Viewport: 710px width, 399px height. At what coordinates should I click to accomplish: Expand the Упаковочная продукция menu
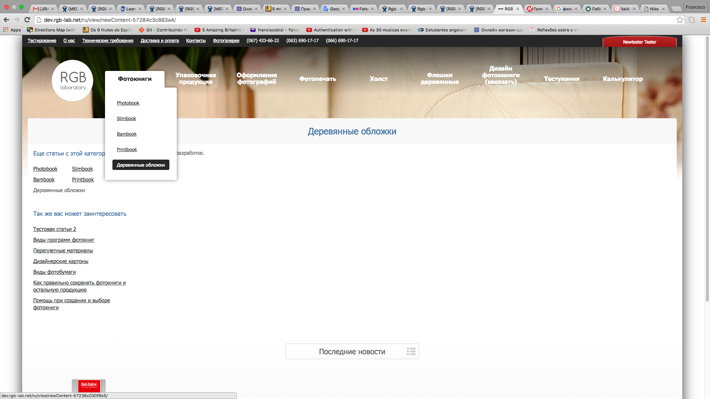tap(196, 79)
